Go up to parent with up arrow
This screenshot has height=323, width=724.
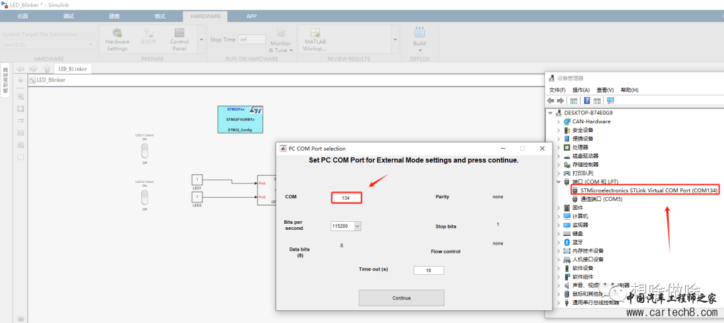(x=47, y=69)
